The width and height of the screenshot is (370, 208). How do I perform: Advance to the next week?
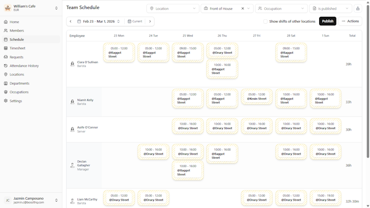[150, 22]
